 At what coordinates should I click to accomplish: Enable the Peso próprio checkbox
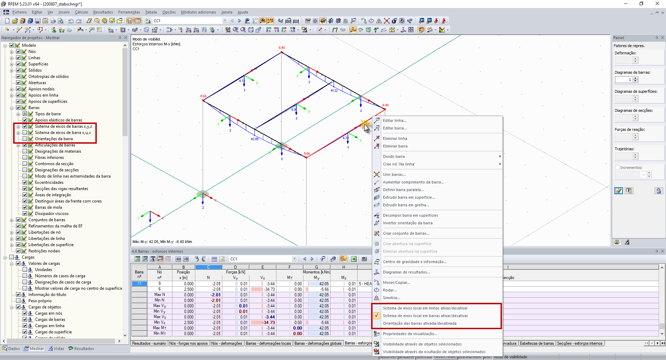coord(18,301)
